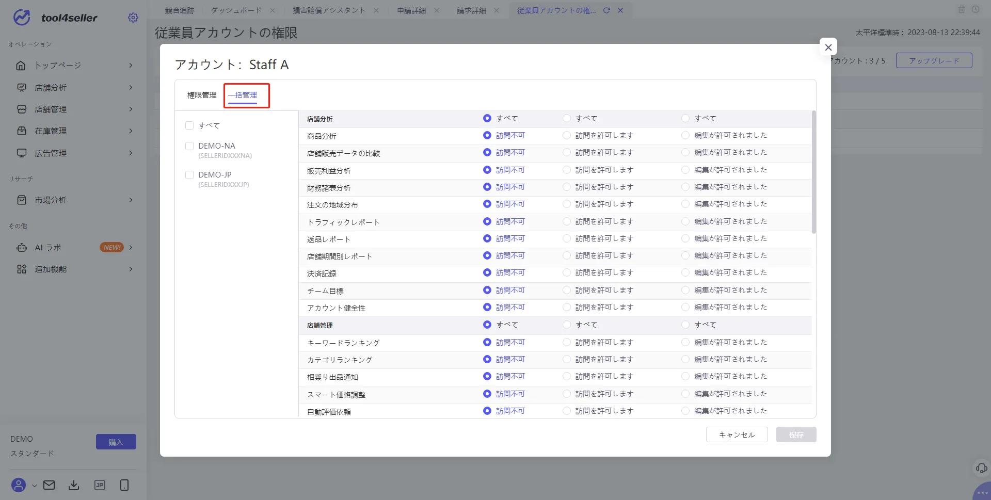
Task: Click the permissions list vertical scrollbar
Action: (x=814, y=172)
